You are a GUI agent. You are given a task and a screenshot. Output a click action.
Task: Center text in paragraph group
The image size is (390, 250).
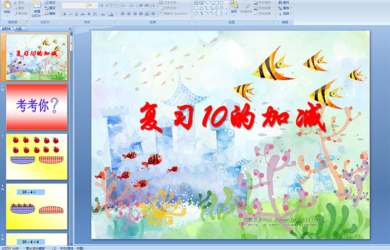129,14
